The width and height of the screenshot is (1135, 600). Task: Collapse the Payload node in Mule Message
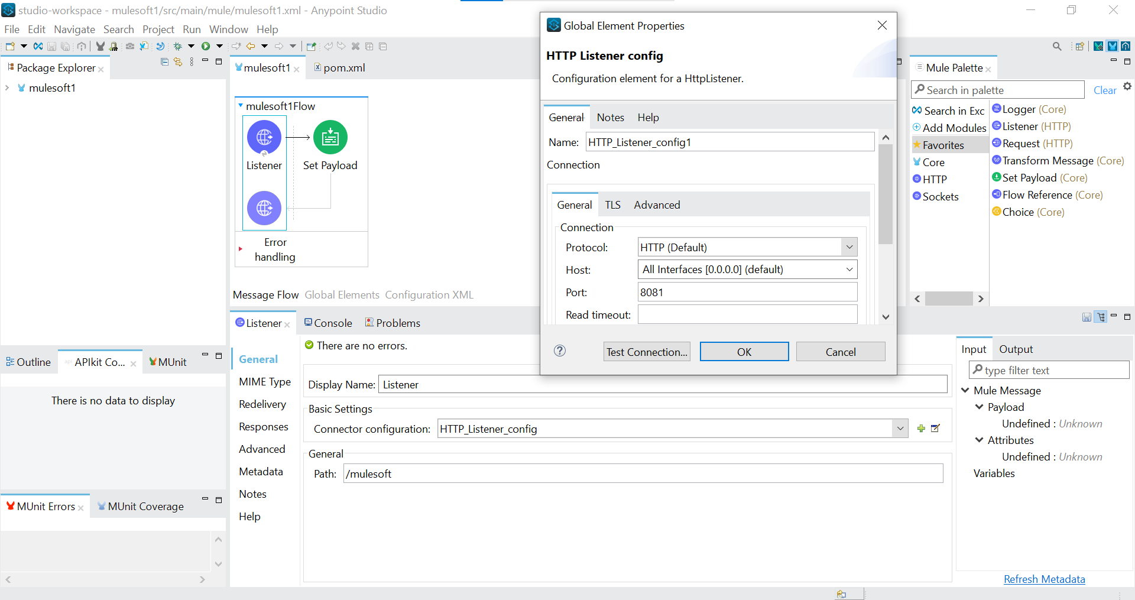[x=979, y=407]
